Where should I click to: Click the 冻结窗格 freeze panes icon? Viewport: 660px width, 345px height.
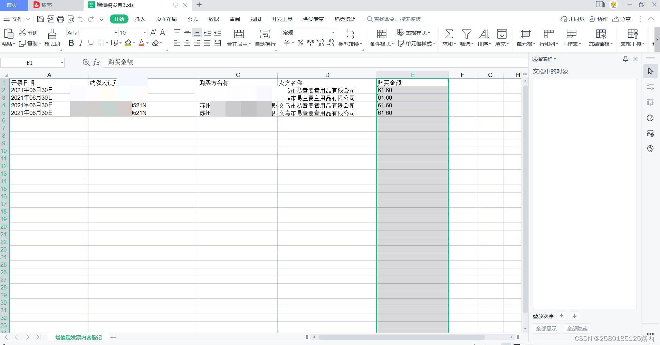click(x=601, y=34)
